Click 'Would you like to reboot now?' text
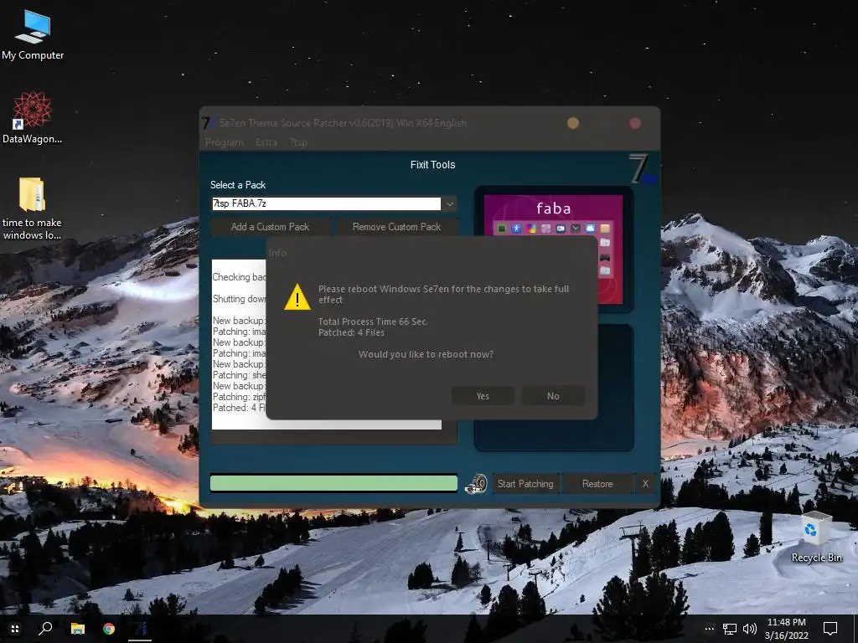 426,354
